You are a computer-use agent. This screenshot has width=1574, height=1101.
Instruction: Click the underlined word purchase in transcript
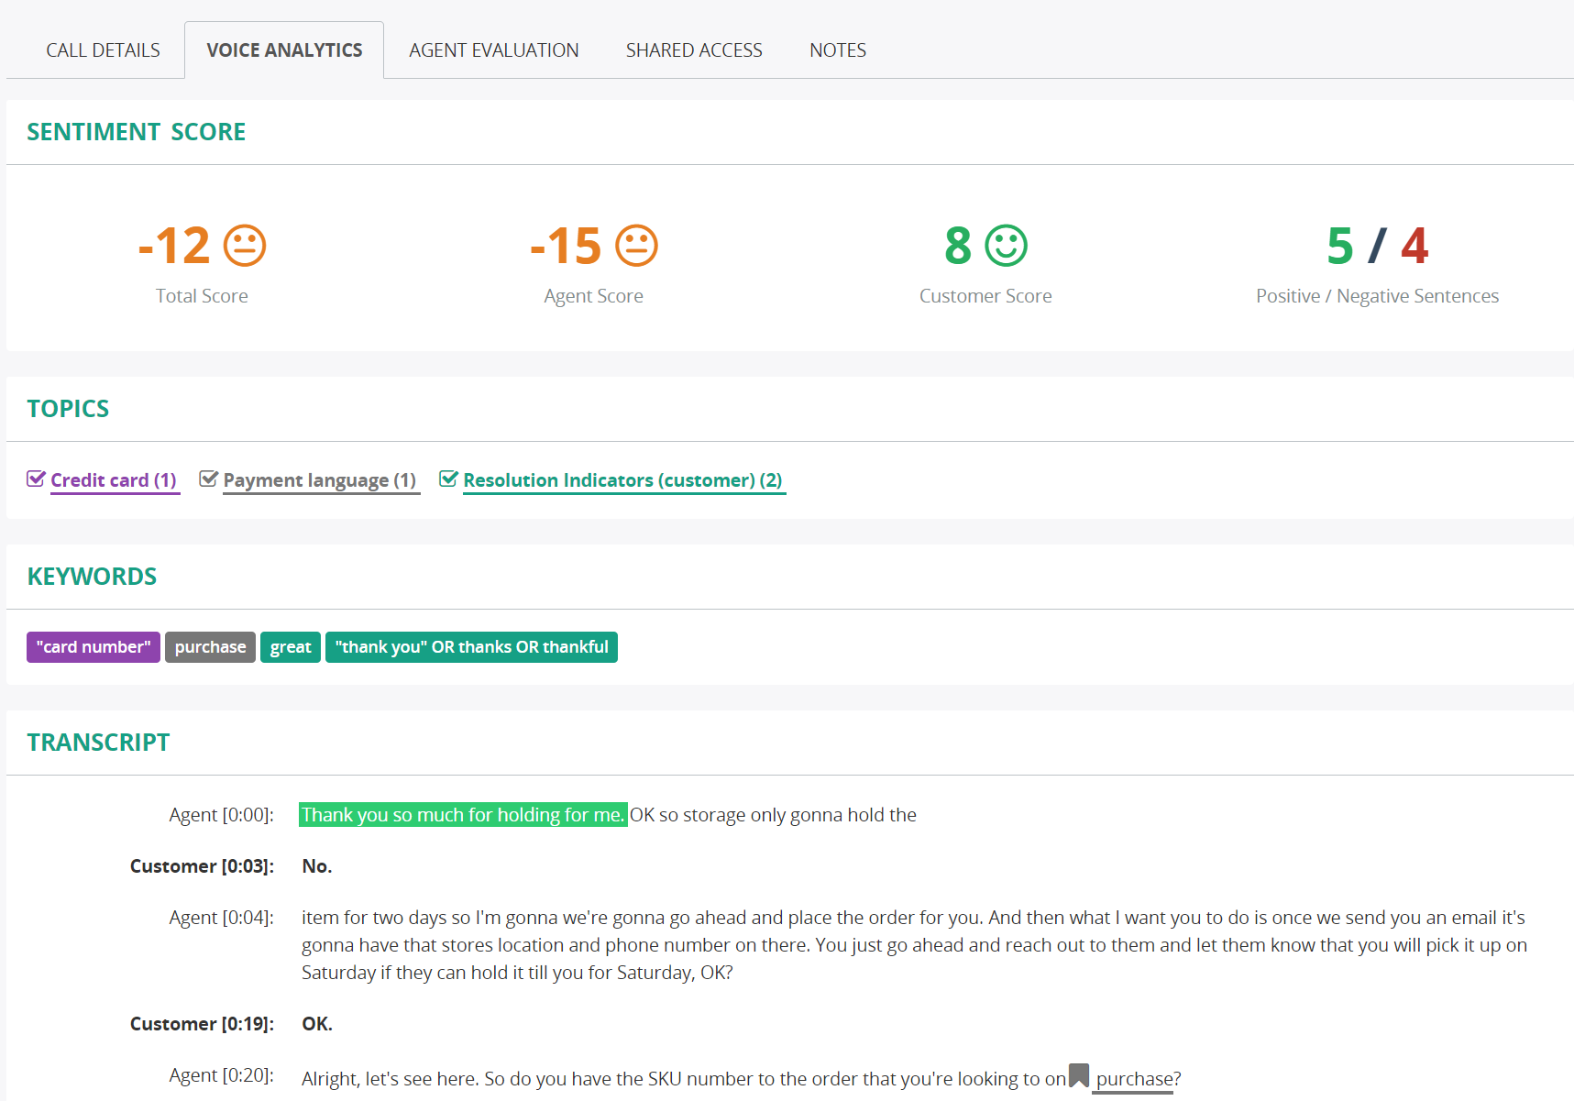1135,1079
